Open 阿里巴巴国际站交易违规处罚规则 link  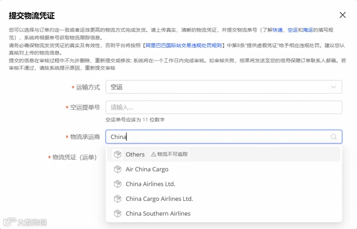coord(184,45)
